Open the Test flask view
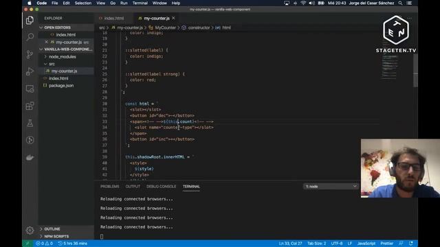Viewport: 440px width, 247px height. tap(30, 123)
